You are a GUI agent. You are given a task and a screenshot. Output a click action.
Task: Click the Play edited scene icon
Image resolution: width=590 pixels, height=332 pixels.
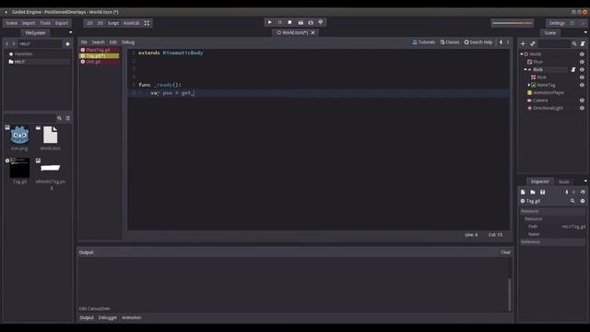click(x=301, y=22)
